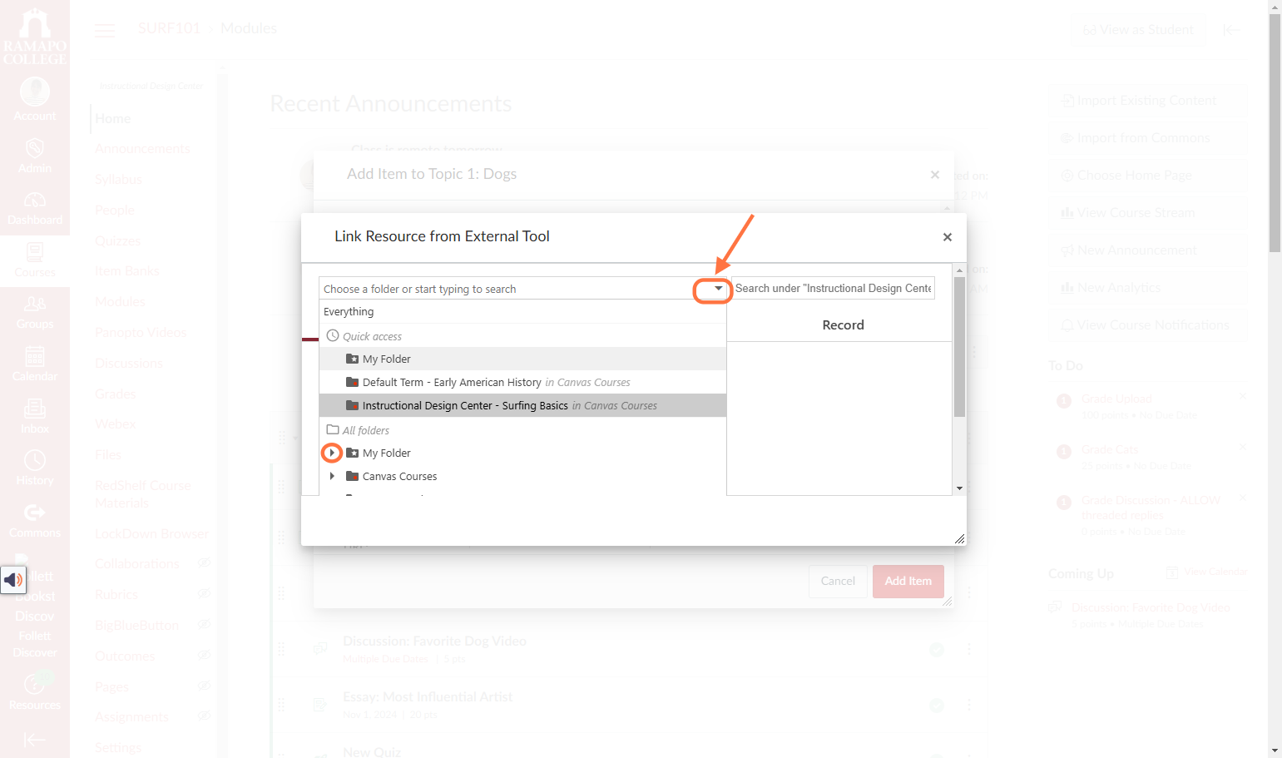Click the Add Item button

pyautogui.click(x=908, y=581)
